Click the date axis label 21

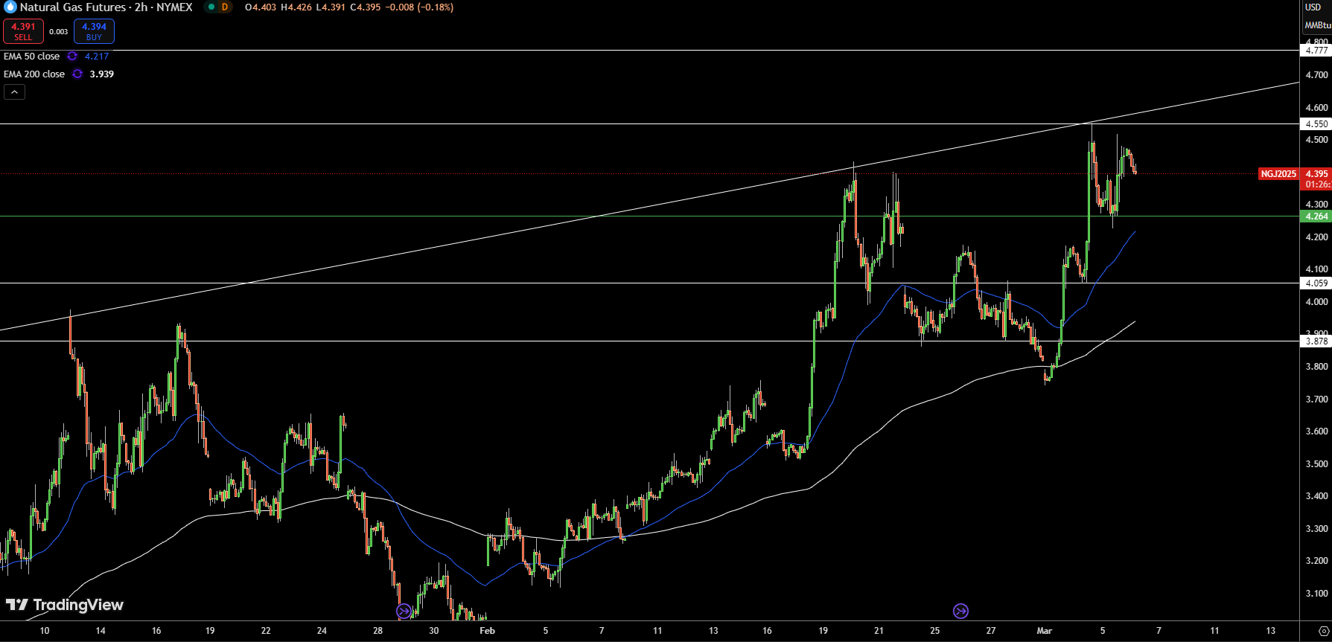click(879, 631)
